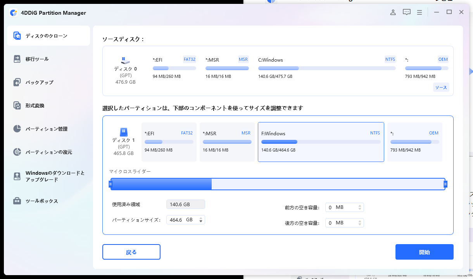Click the blue used portion of micro slider

point(161,184)
